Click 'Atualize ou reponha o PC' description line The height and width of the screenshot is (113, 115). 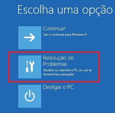pyautogui.click(x=60, y=70)
